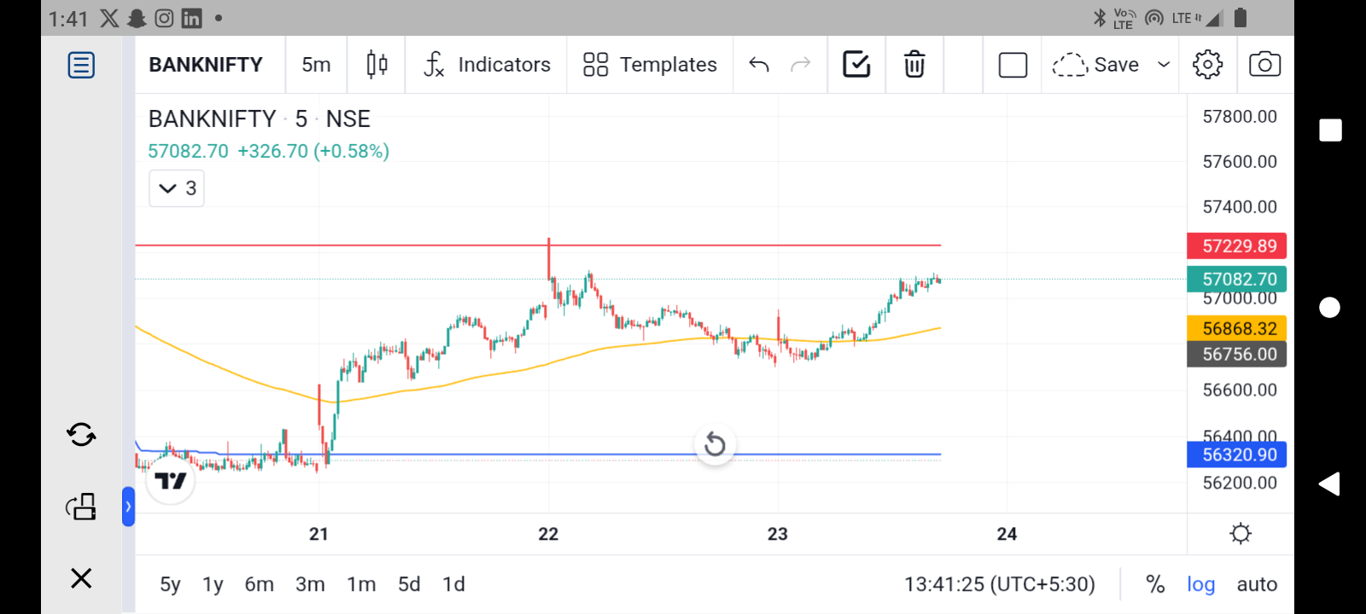Viewport: 1366px width, 614px height.
Task: Toggle the log scale
Action: [1200, 584]
